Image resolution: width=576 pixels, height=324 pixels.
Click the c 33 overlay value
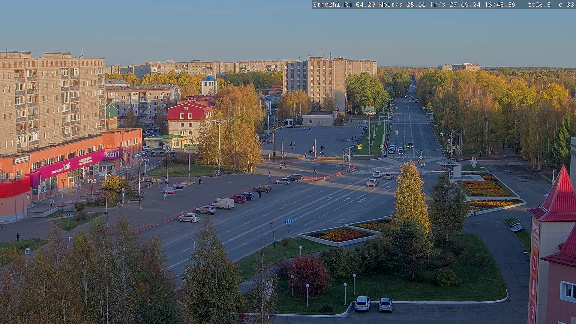pos(566,4)
